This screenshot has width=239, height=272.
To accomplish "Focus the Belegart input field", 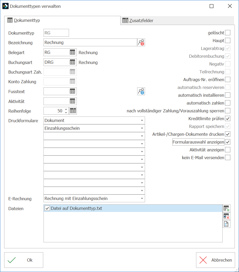I will [x=56, y=52].
